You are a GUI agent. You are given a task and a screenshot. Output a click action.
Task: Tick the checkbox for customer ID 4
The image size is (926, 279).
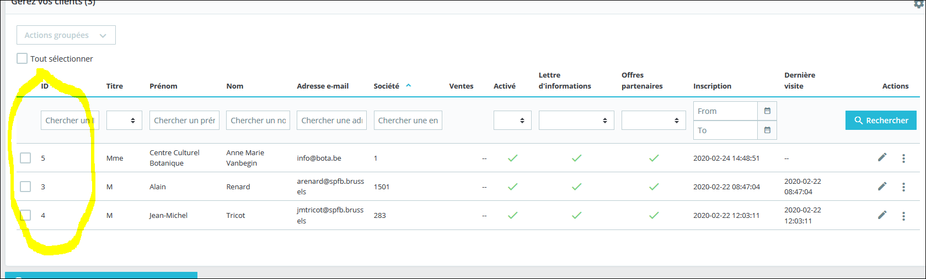pyautogui.click(x=25, y=215)
